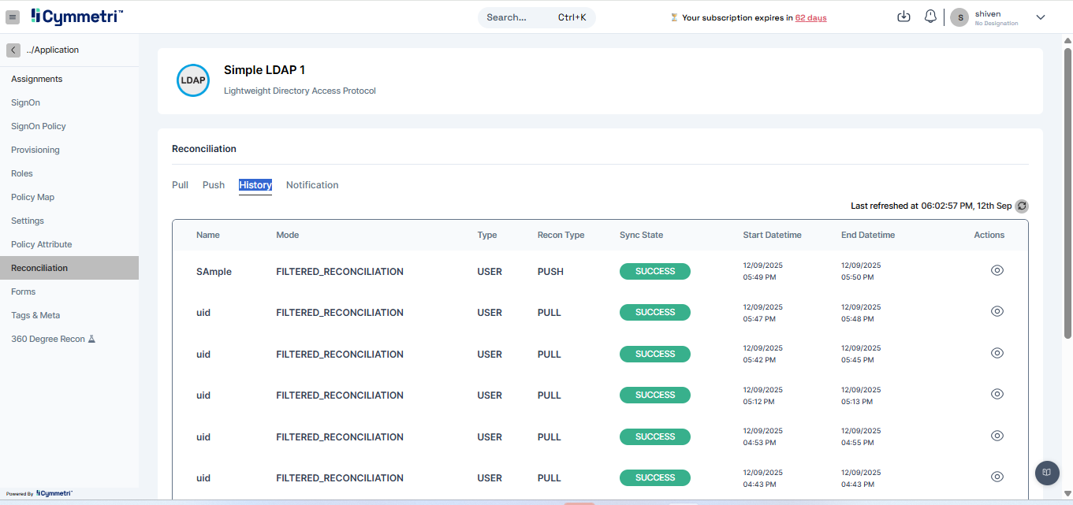
Task: Click the page vertical scrollbar
Action: 1068,193
